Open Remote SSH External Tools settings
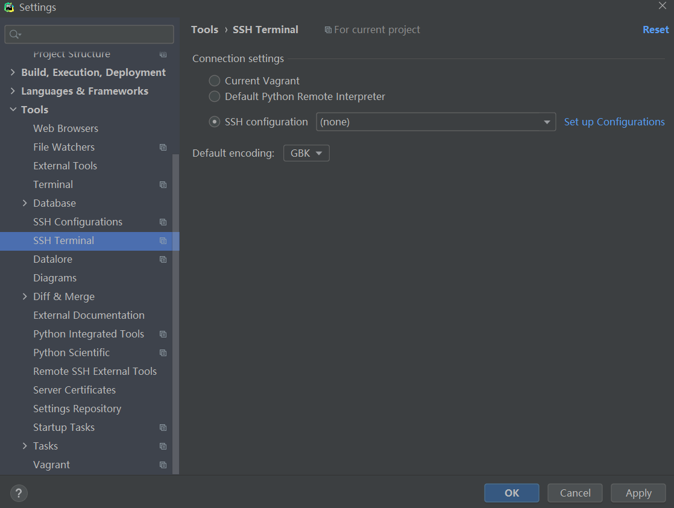The height and width of the screenshot is (508, 674). [95, 371]
